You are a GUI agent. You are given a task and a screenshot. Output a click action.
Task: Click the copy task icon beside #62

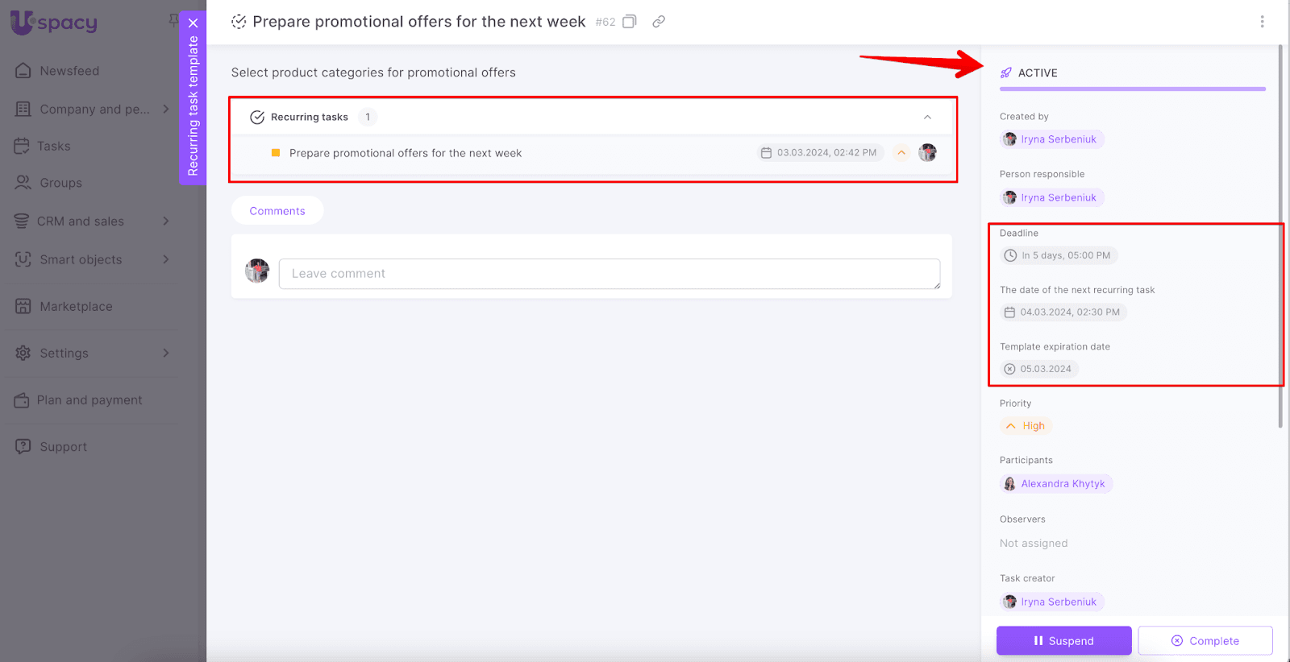630,22
